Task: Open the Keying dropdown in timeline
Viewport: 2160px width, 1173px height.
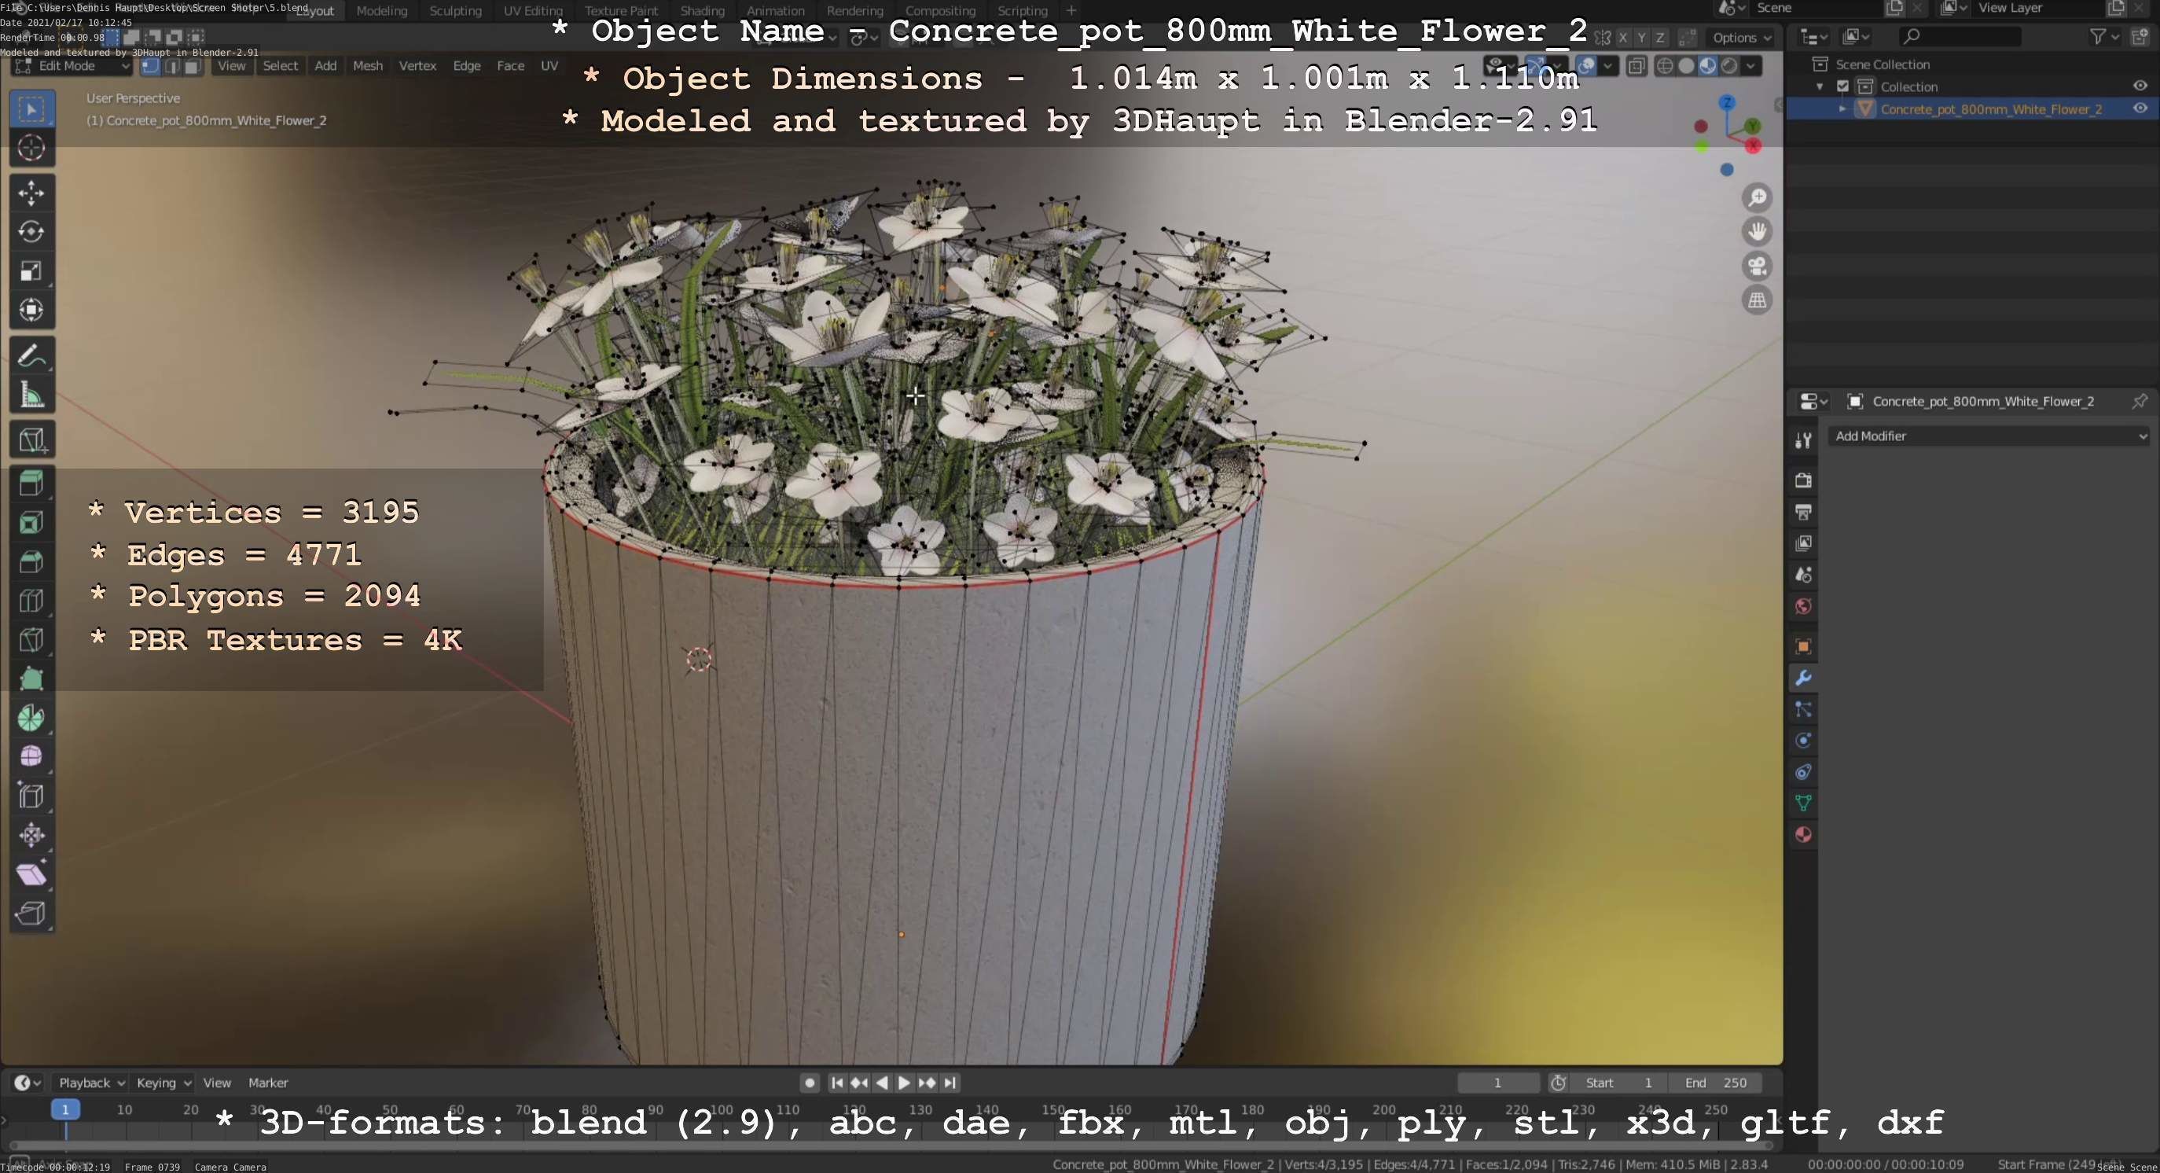Action: (x=163, y=1083)
